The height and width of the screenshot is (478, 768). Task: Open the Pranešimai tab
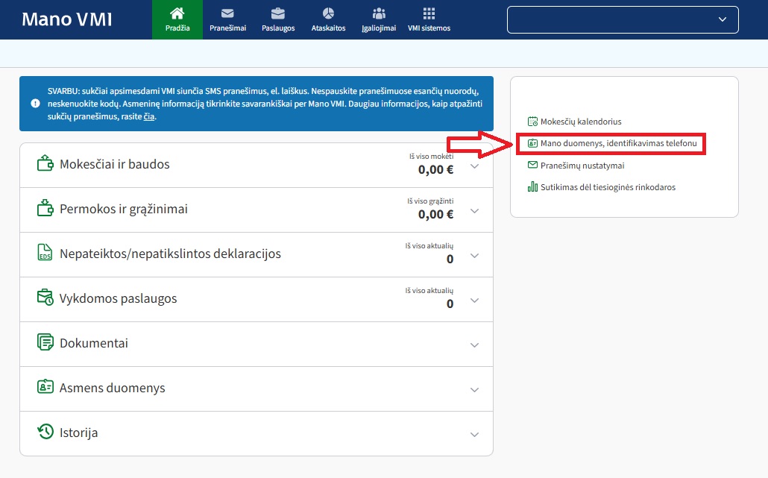click(x=228, y=19)
